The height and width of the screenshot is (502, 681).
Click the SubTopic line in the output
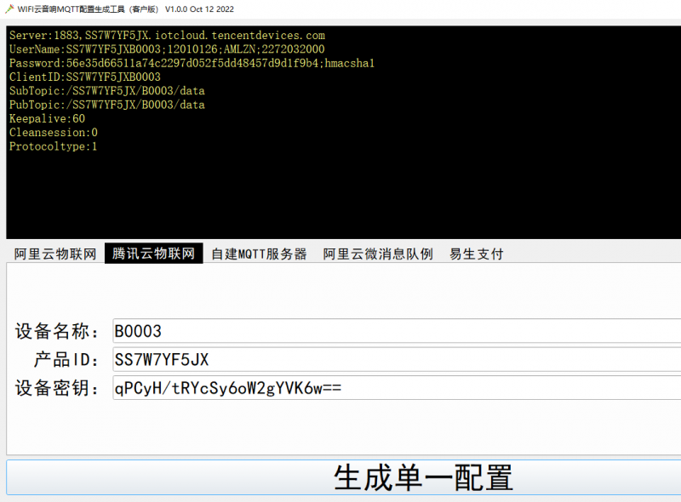point(107,91)
